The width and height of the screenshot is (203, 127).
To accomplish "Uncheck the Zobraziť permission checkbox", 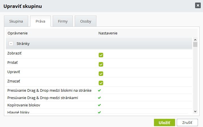I will pyautogui.click(x=101, y=55).
